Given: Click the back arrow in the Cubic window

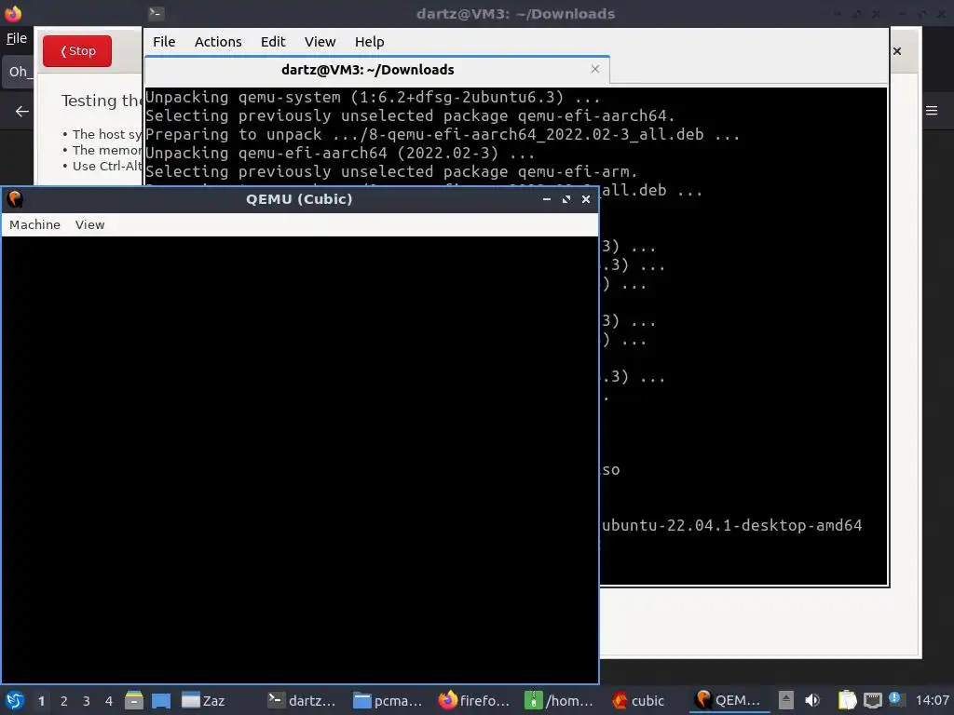Looking at the screenshot, I should tap(22, 112).
